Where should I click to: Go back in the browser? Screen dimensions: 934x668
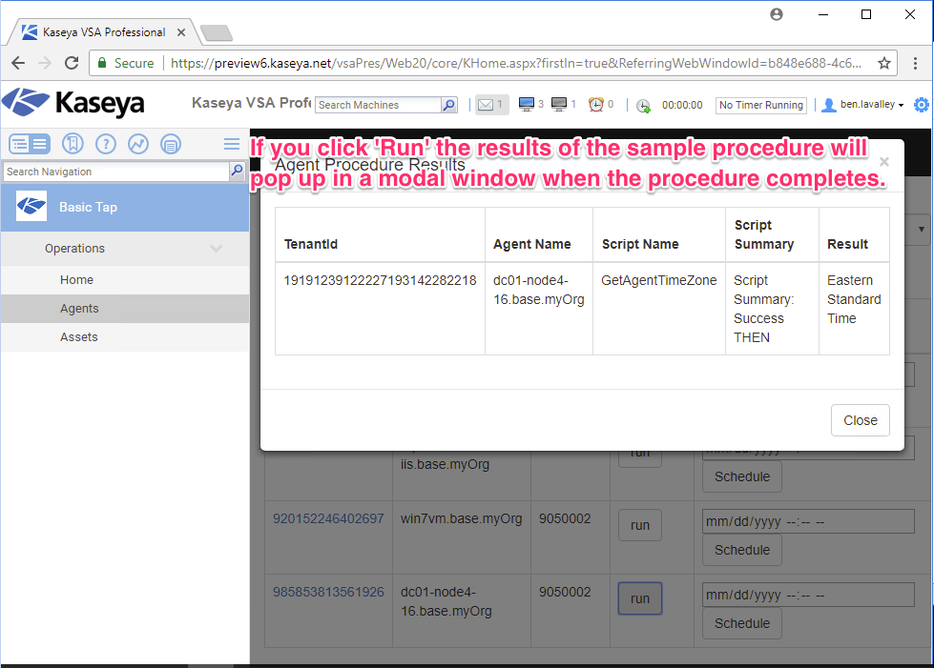(x=18, y=63)
